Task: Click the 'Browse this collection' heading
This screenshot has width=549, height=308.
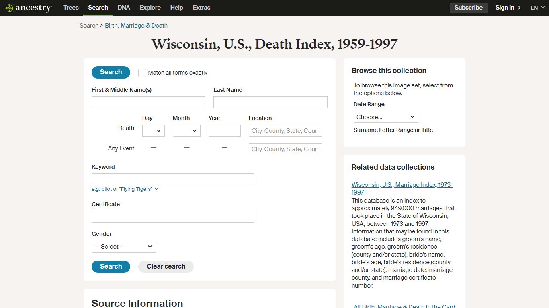Action: pyautogui.click(x=389, y=71)
